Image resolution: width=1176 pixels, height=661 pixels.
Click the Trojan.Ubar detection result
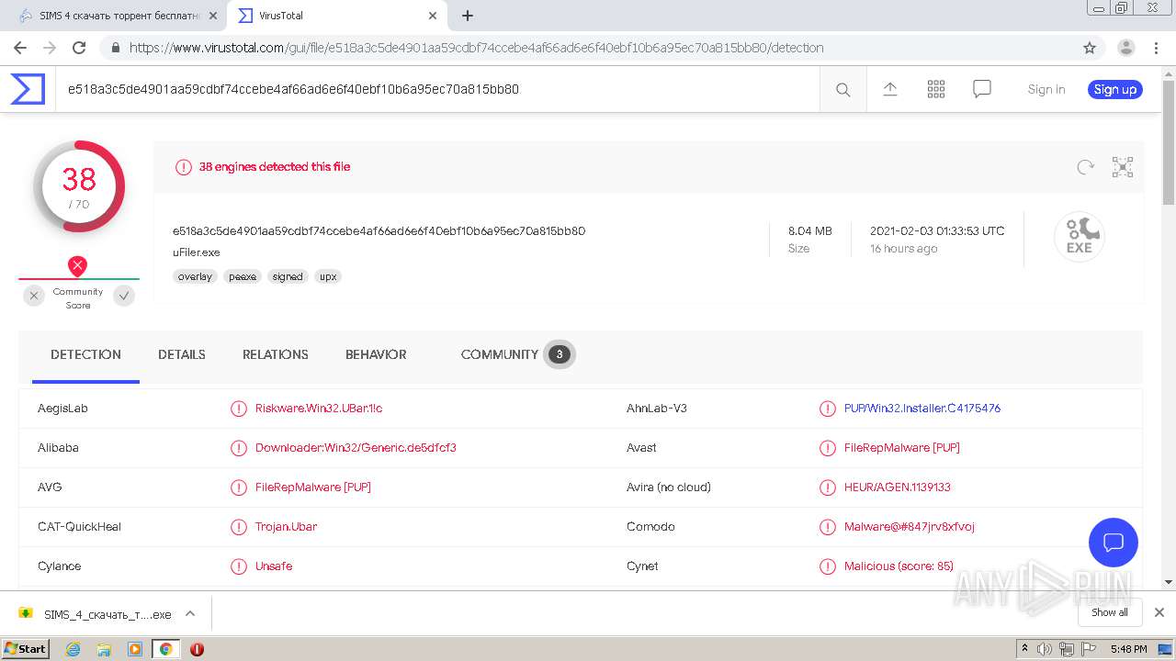tap(286, 526)
